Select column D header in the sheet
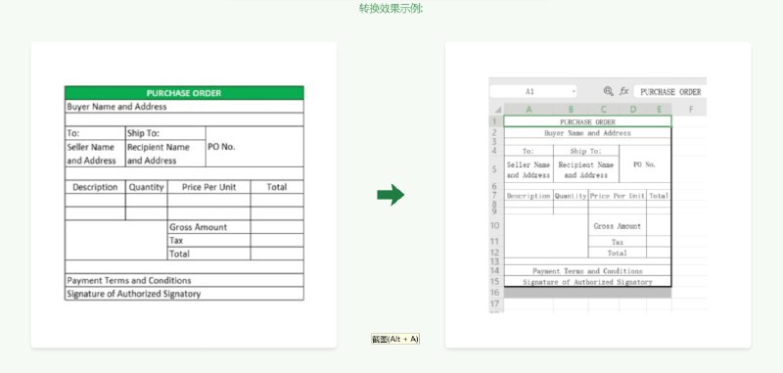This screenshot has height=373, width=783. pos(633,110)
